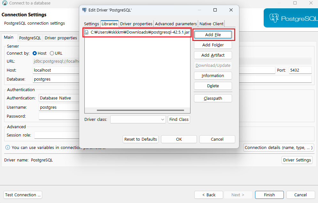
Task: Click the horizontal scrollbar in the libraries list
Action: (140, 110)
